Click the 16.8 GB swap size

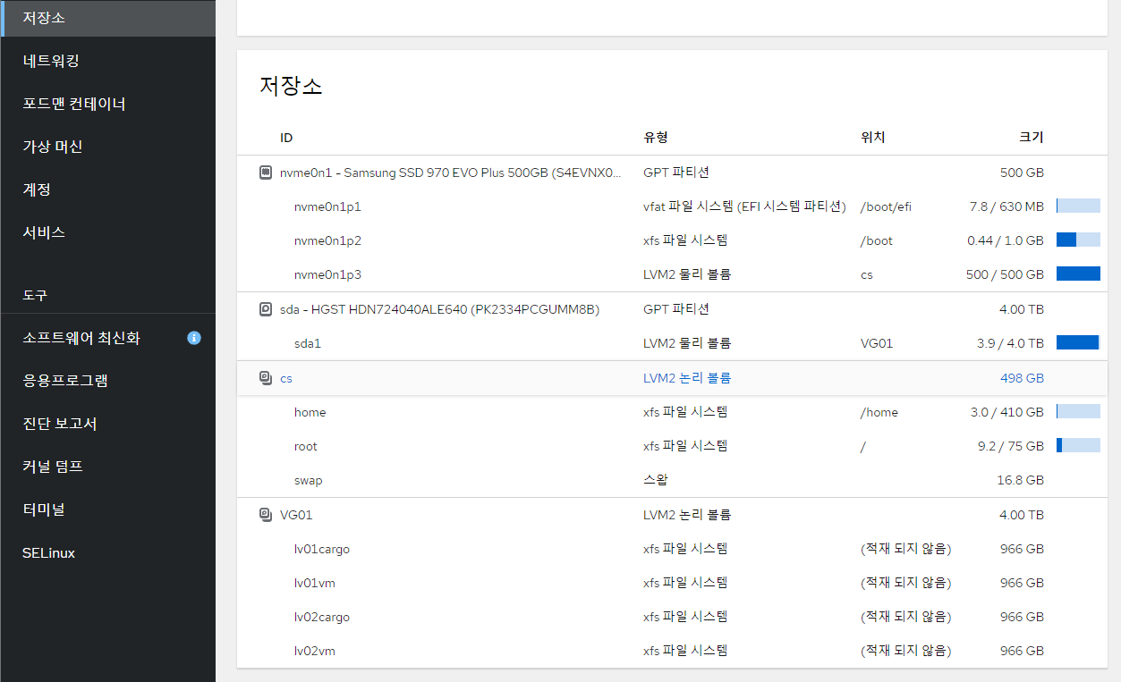coord(1021,480)
